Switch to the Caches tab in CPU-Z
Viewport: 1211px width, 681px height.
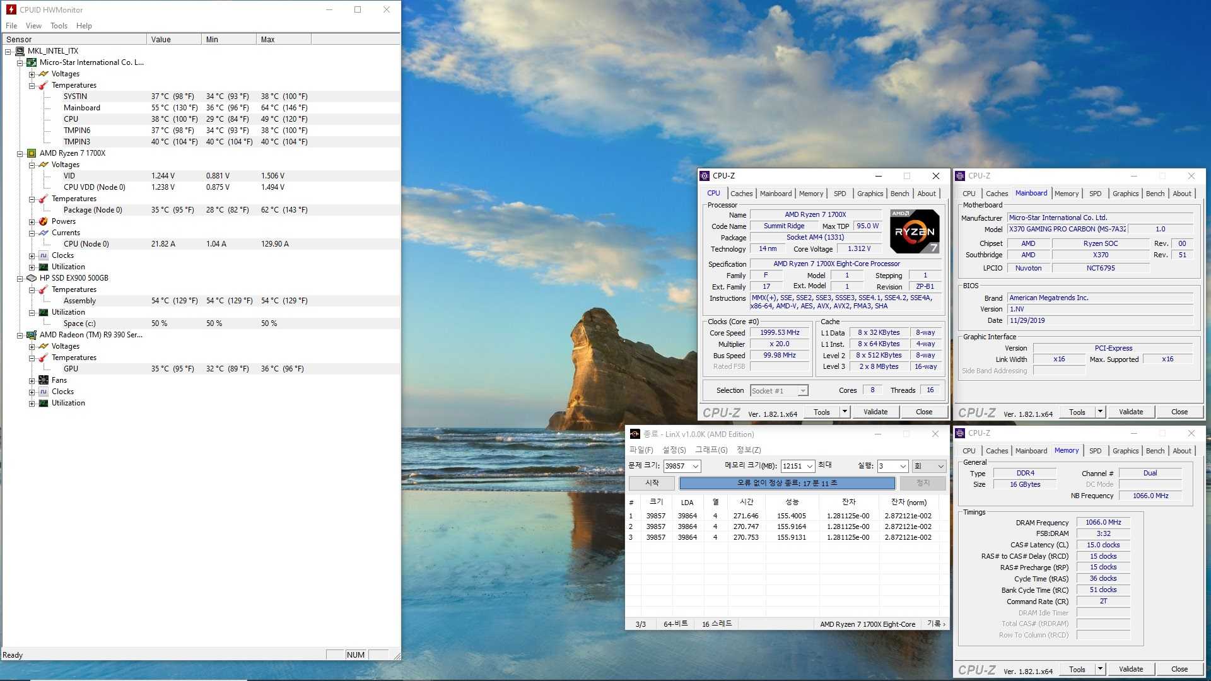click(x=741, y=194)
